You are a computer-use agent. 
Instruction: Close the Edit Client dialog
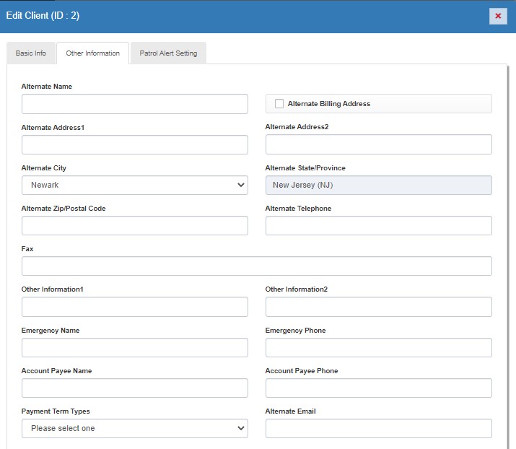pyautogui.click(x=498, y=16)
